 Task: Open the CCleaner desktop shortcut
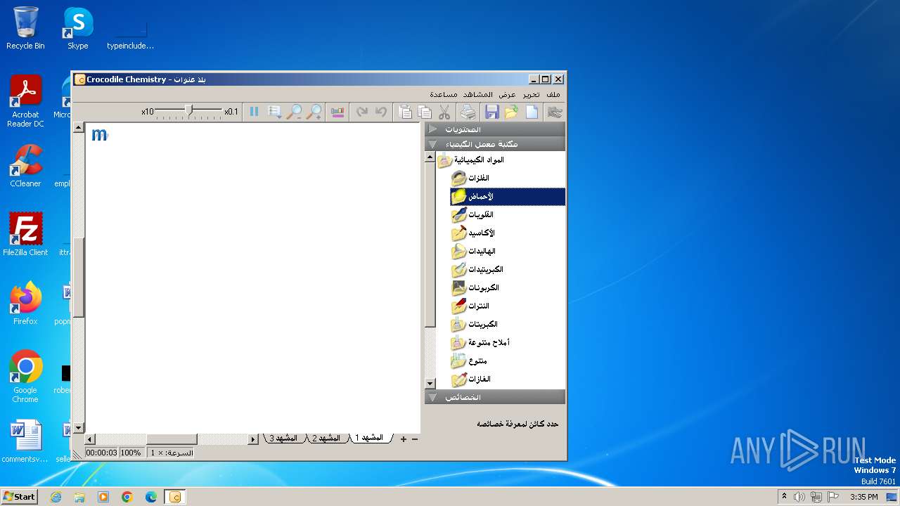point(25,166)
